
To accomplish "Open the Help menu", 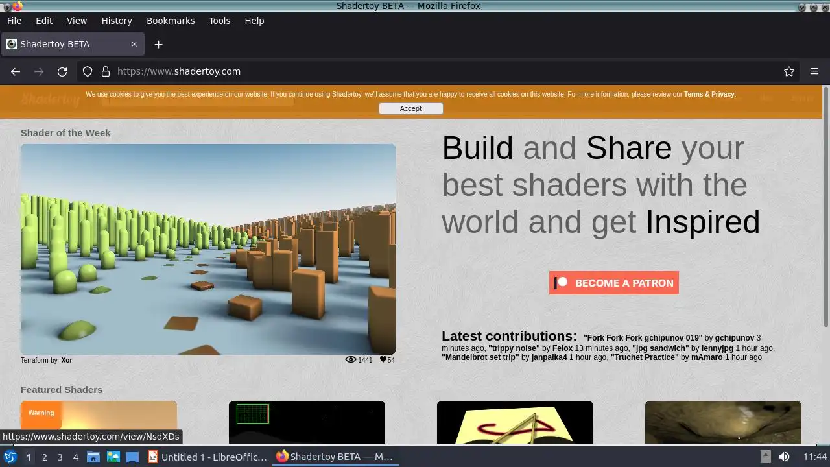I will 254,21.
